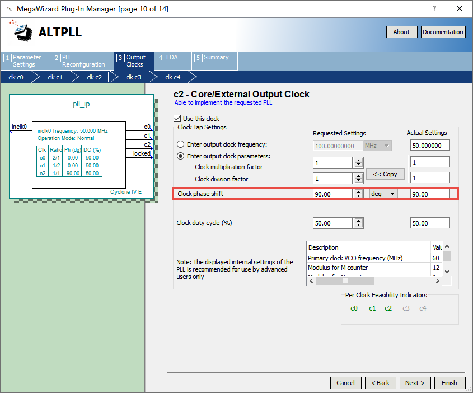Go to the clk c3 page
Viewport: 473px width, 393px height.
(x=134, y=77)
